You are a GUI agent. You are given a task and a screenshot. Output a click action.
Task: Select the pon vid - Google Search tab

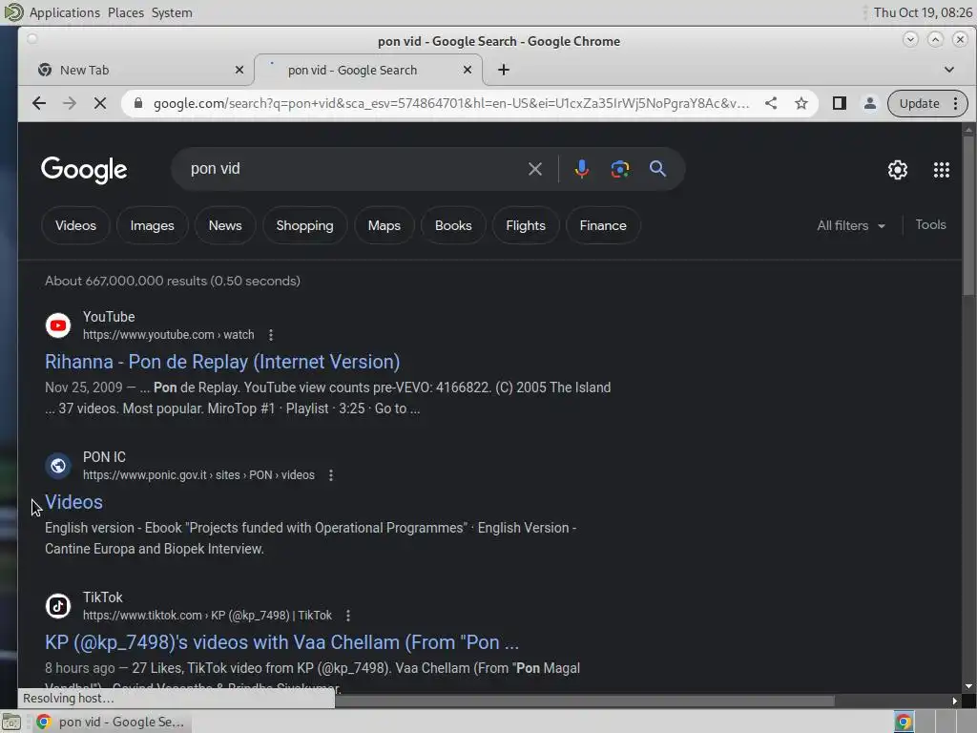point(367,70)
